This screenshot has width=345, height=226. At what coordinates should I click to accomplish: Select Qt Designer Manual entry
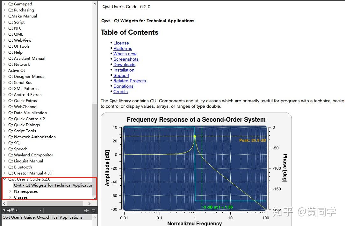tap(27, 76)
